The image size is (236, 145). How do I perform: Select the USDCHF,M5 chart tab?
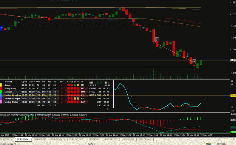[x=128, y=139]
